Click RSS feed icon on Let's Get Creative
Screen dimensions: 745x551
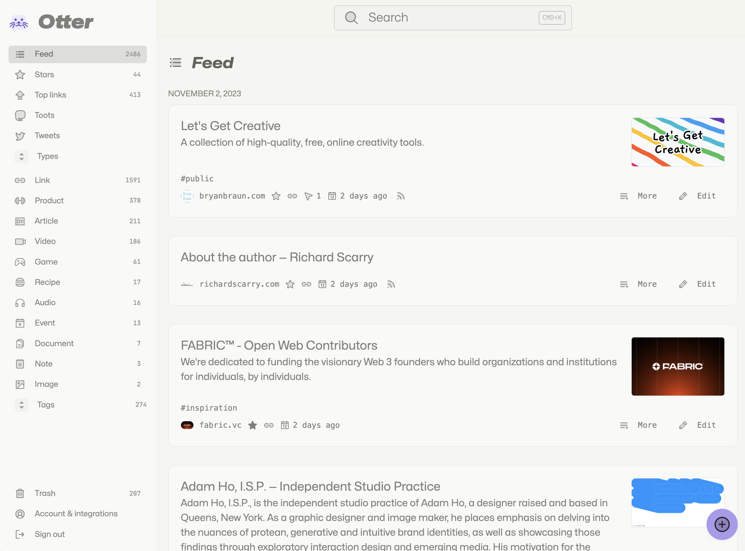pos(401,196)
